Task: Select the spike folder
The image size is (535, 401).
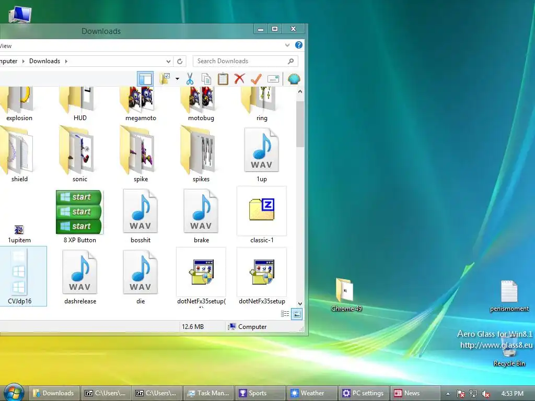Action: pos(141,154)
